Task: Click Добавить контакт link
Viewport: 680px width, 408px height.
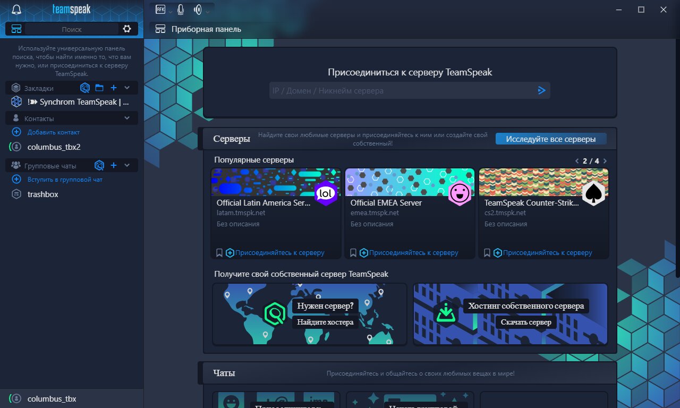Action: click(x=54, y=132)
